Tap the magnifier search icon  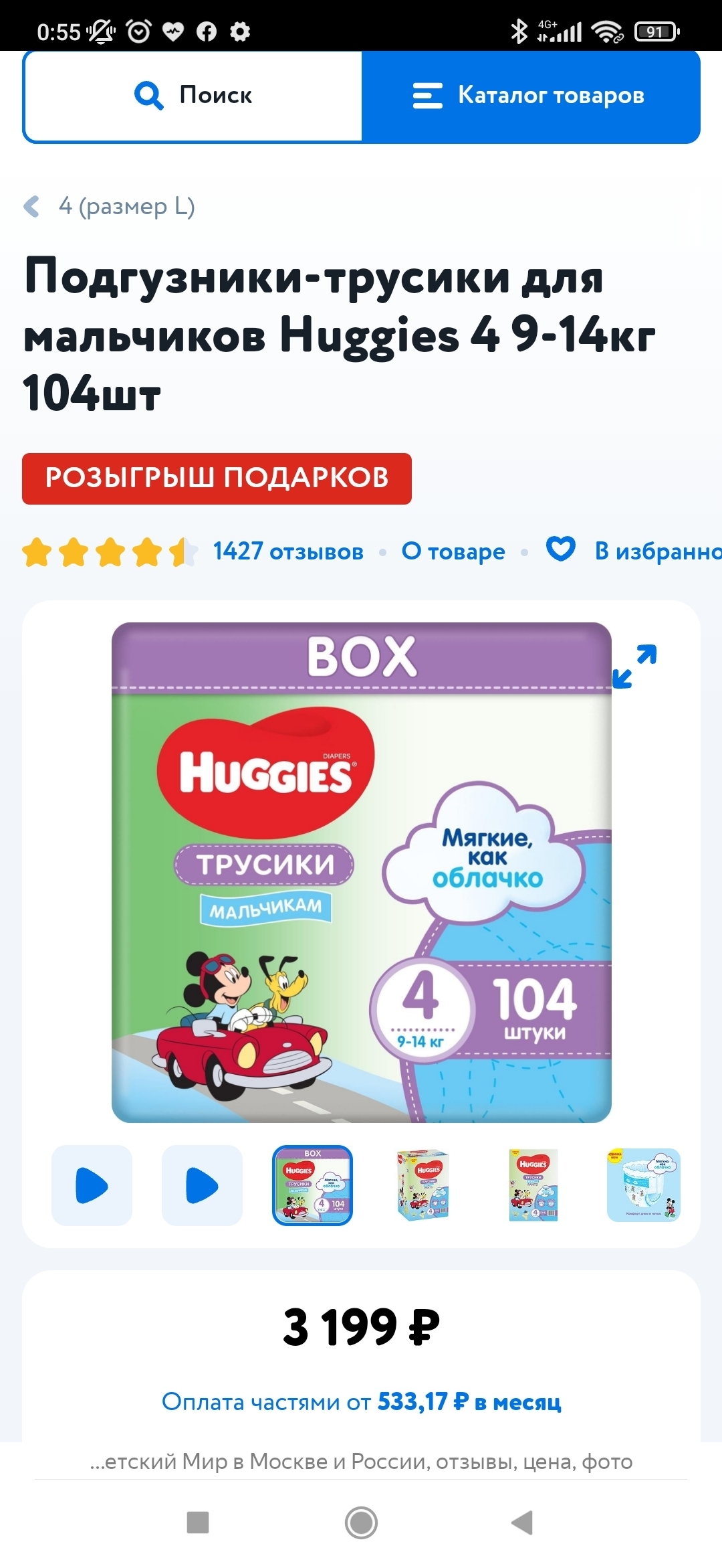click(x=148, y=96)
